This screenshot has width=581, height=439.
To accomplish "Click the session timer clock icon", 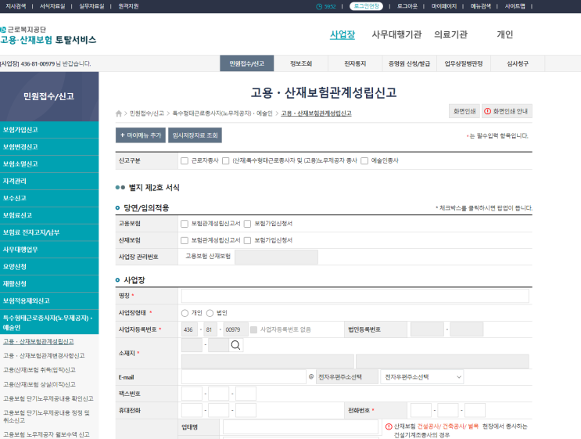I will 319,6.
